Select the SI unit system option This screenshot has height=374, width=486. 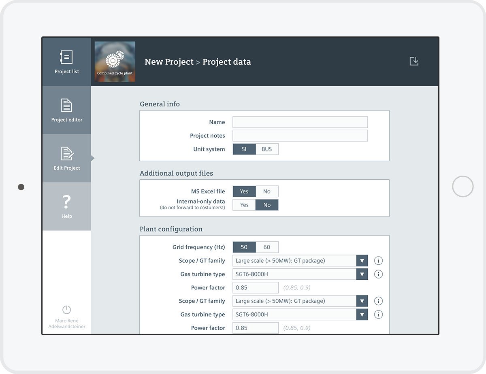point(244,149)
